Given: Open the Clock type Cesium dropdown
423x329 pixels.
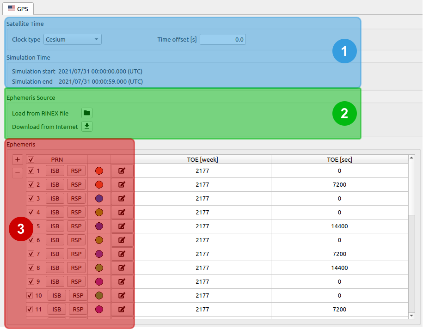Looking at the screenshot, I should click(x=73, y=39).
